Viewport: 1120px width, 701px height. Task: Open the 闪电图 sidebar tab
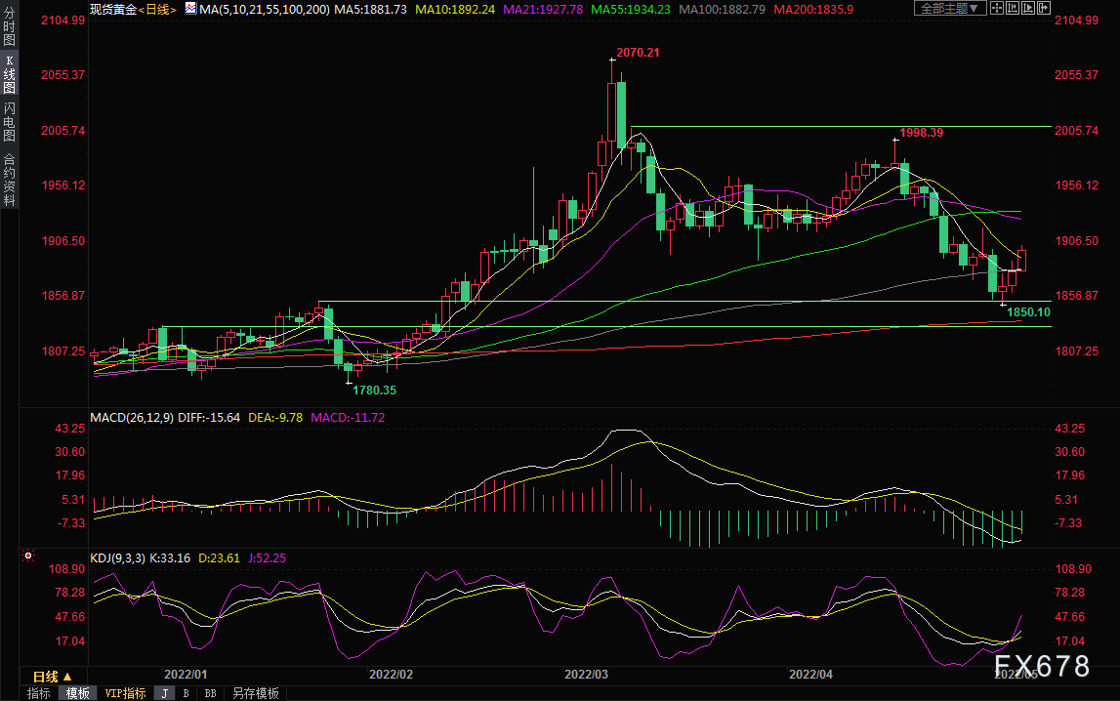click(10, 121)
